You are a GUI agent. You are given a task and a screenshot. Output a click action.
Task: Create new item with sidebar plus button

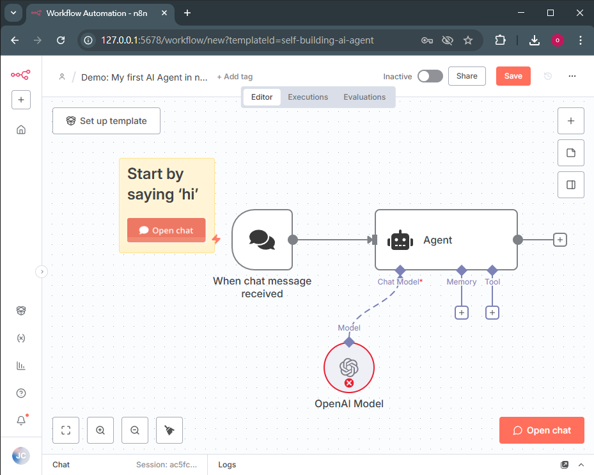tap(21, 100)
